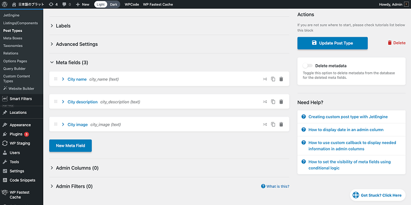The height and width of the screenshot is (205, 411).
Task: Expand the City image field chevron
Action: [x=63, y=125]
